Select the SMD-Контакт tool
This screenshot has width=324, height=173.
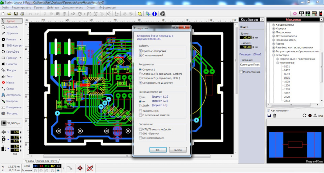(11, 45)
